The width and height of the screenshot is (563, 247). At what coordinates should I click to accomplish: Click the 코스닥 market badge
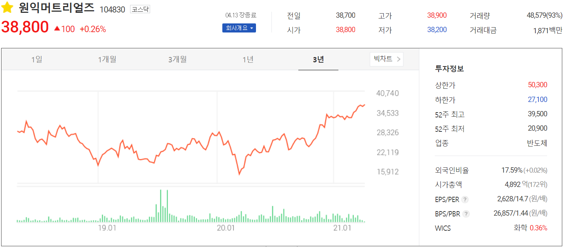140,9
